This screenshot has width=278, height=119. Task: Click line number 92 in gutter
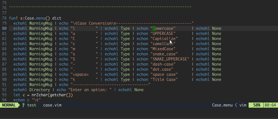point(4,90)
